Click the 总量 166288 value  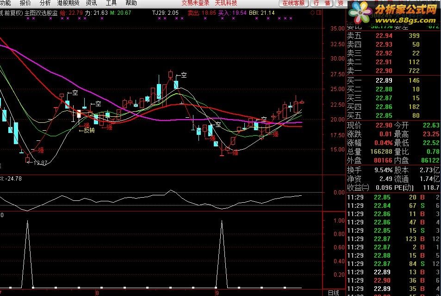(381, 151)
